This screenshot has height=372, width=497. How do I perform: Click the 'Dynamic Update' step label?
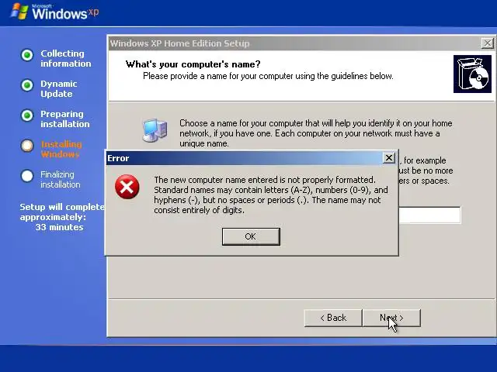[x=59, y=89]
